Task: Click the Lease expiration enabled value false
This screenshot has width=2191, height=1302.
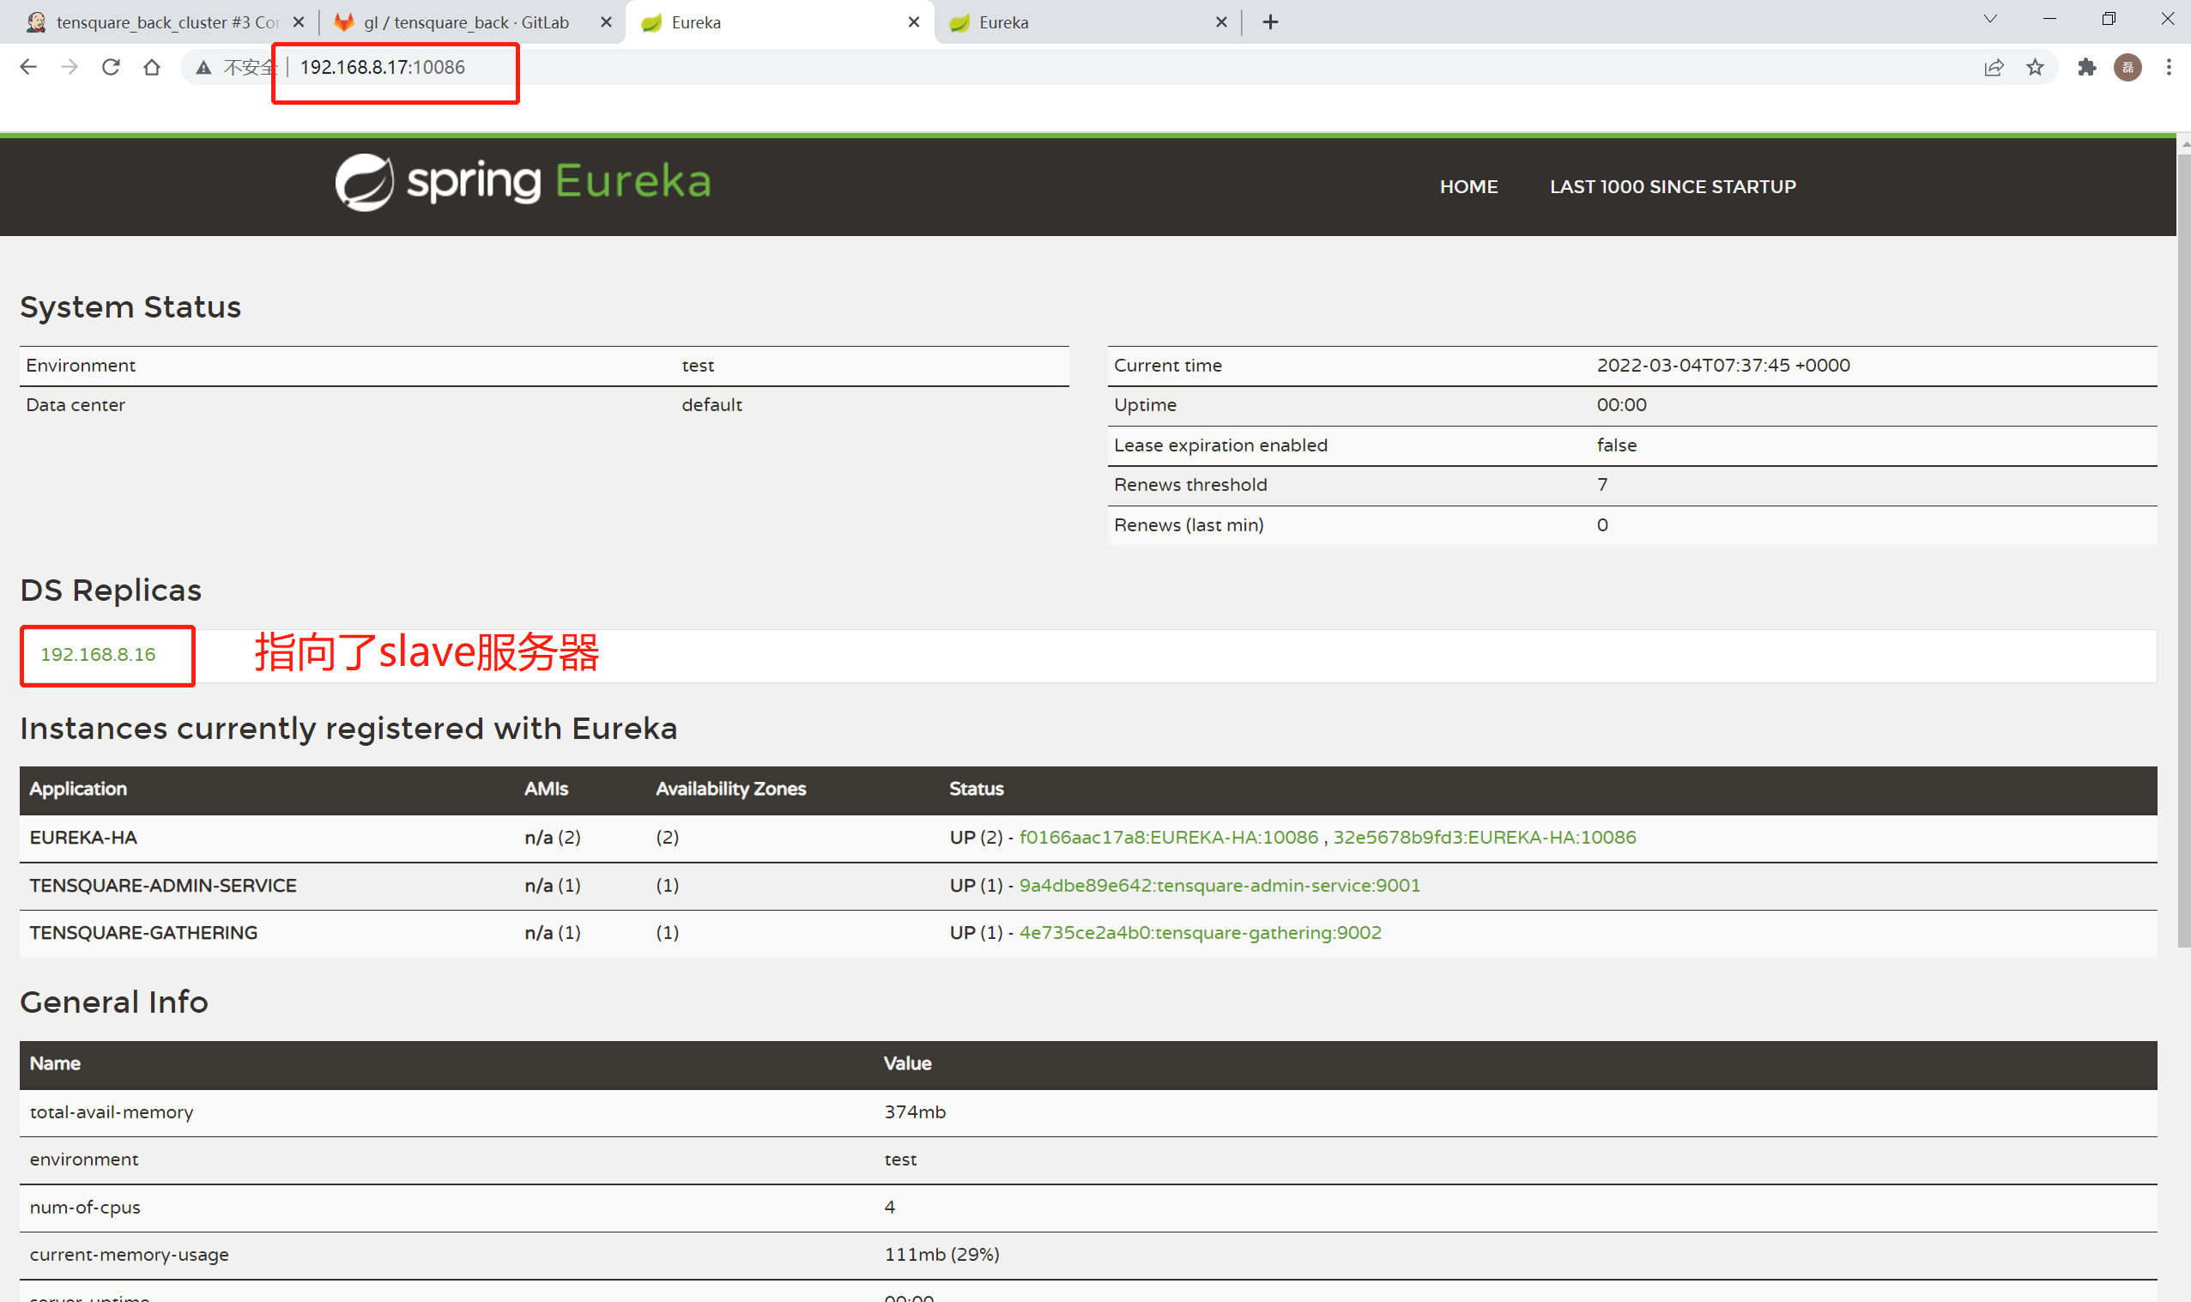Action: click(1617, 445)
